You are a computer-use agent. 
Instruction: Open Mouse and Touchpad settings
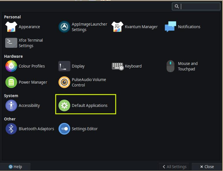pyautogui.click(x=170, y=66)
